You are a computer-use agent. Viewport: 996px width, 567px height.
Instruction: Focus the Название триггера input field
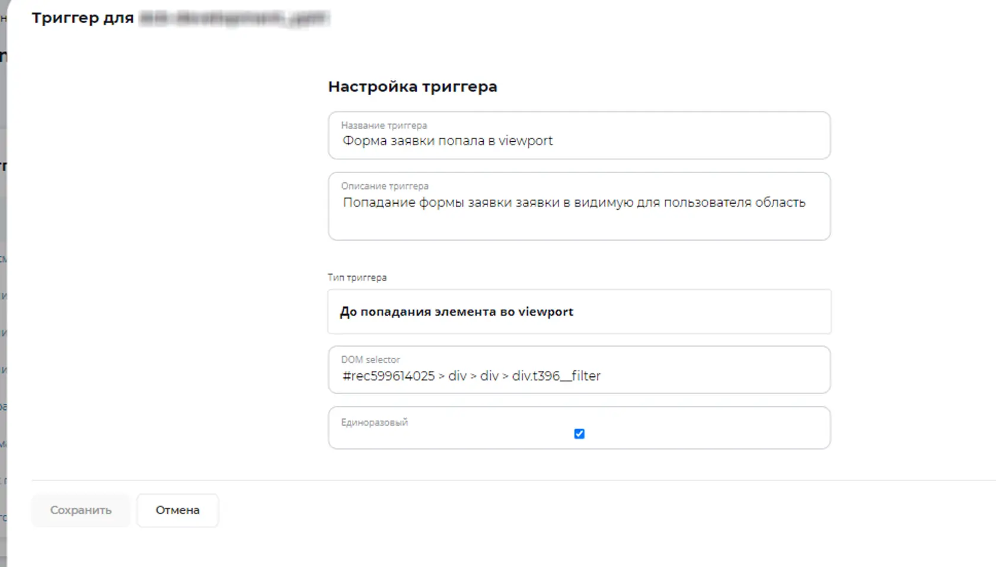tap(579, 135)
